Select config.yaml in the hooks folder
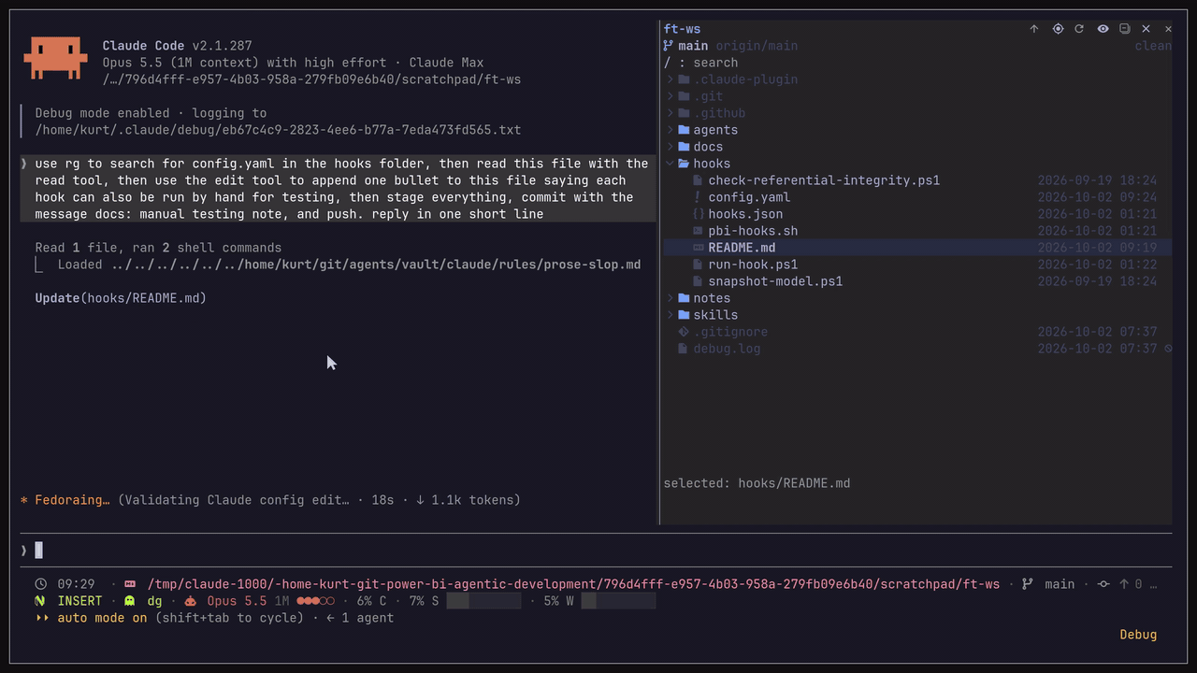1197x673 pixels. click(x=749, y=197)
